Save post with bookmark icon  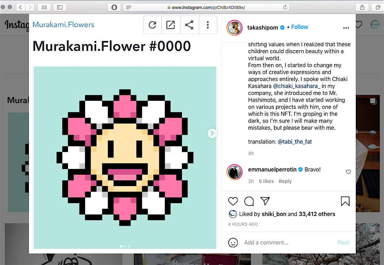pos(345,201)
